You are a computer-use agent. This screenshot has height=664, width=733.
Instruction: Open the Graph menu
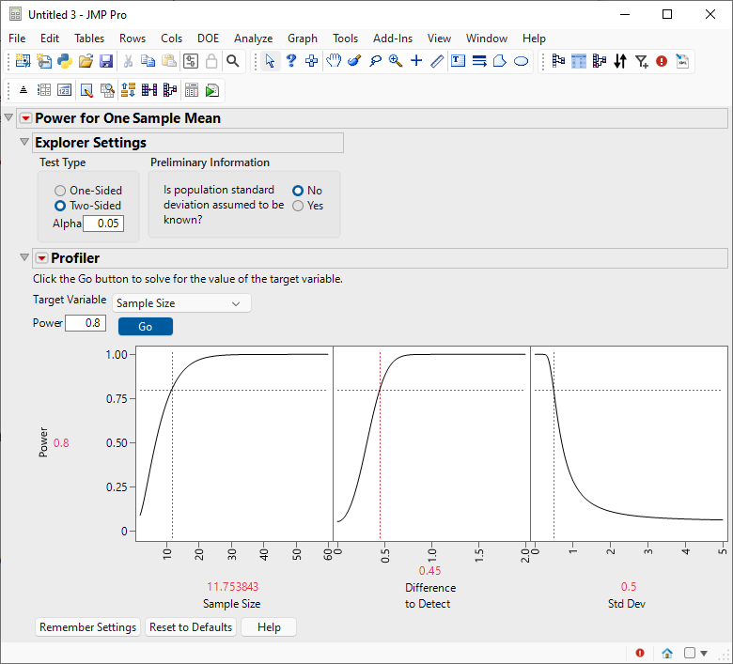[303, 39]
